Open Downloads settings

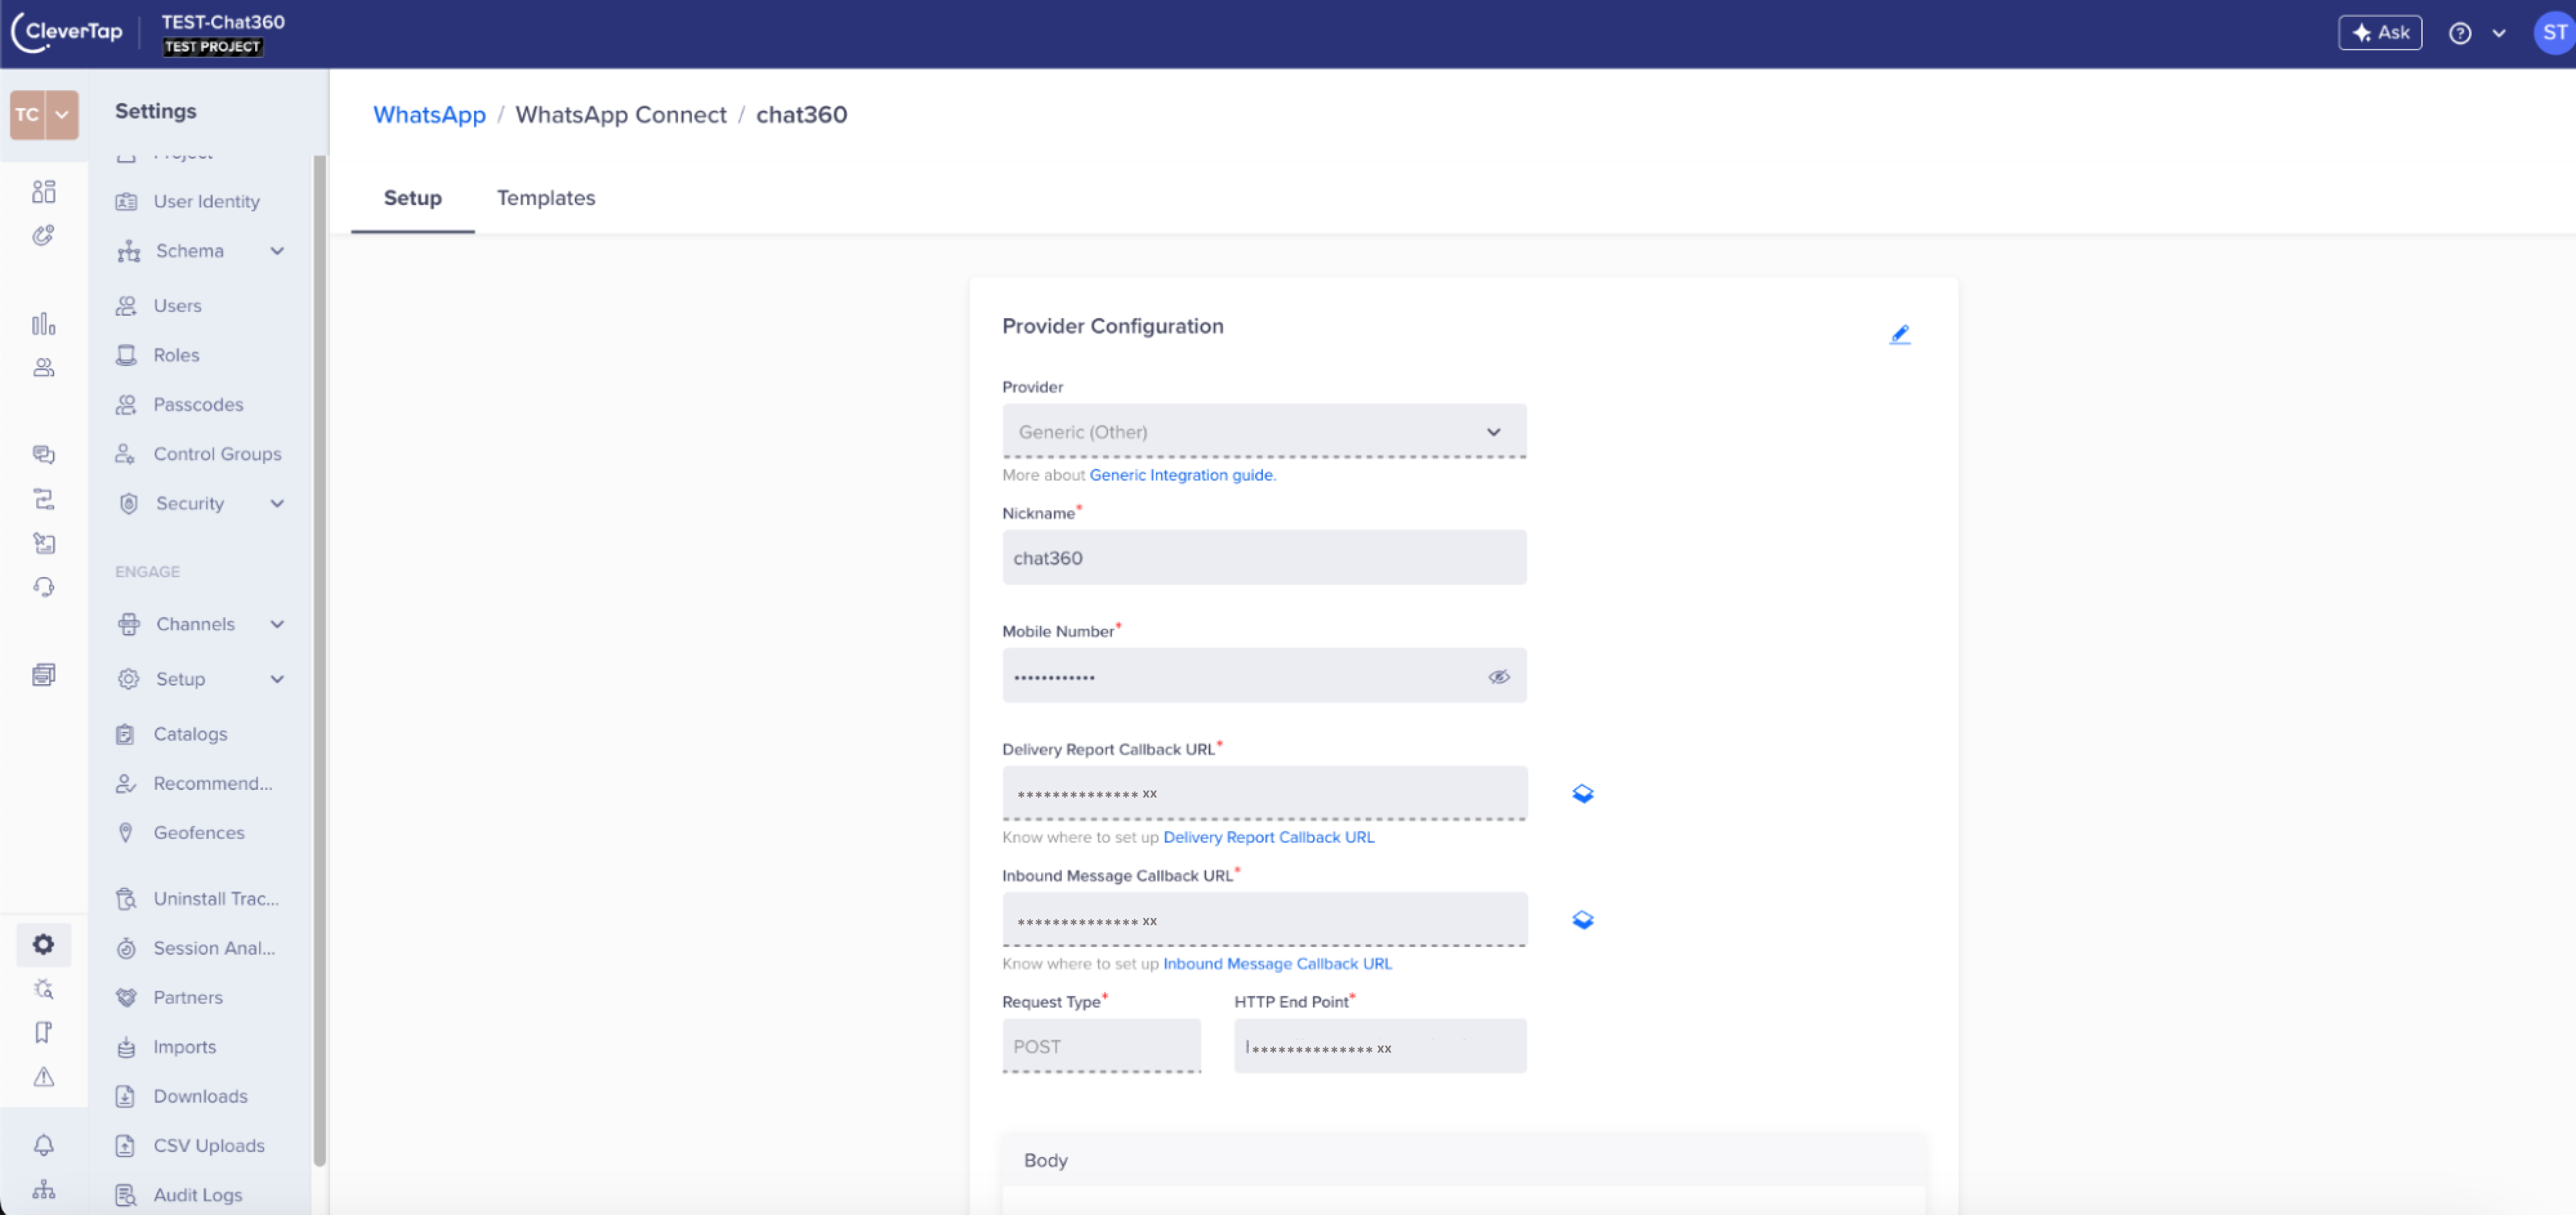point(200,1096)
